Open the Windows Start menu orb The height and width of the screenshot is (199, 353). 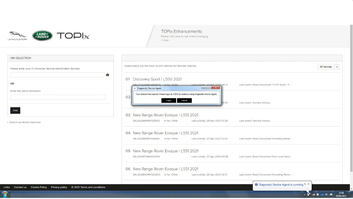point(5,195)
